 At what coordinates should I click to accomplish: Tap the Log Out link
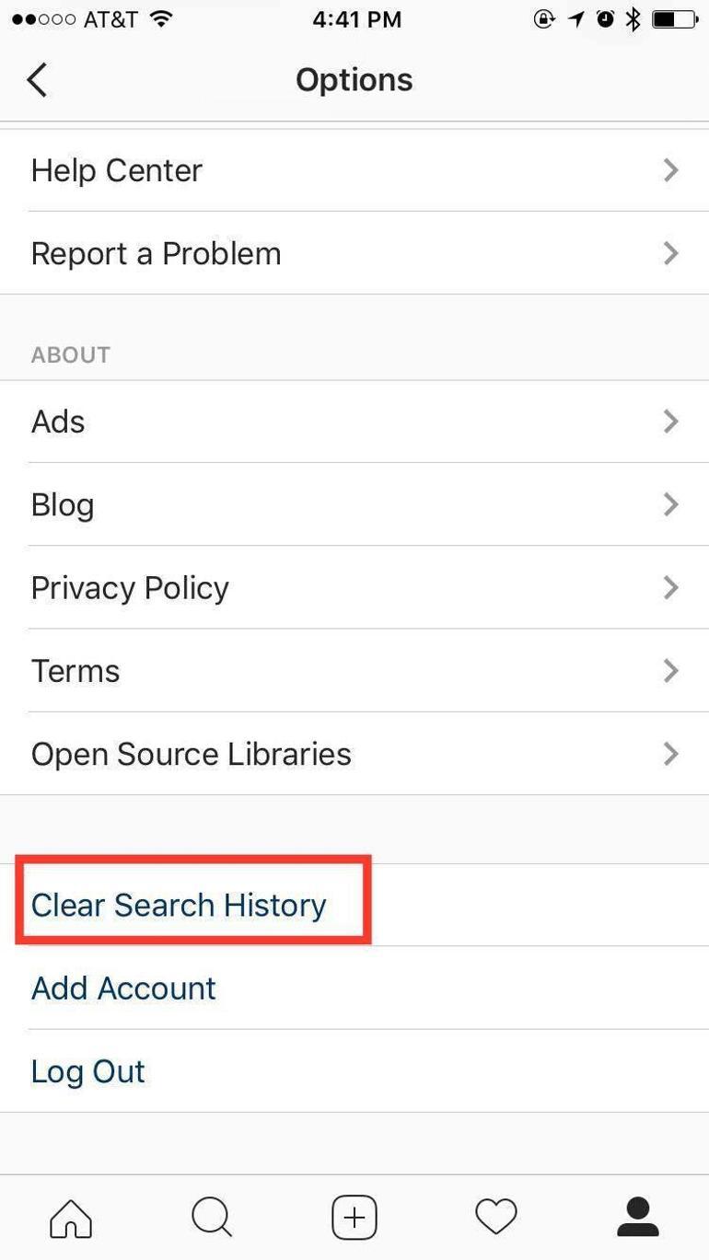[x=88, y=1071]
